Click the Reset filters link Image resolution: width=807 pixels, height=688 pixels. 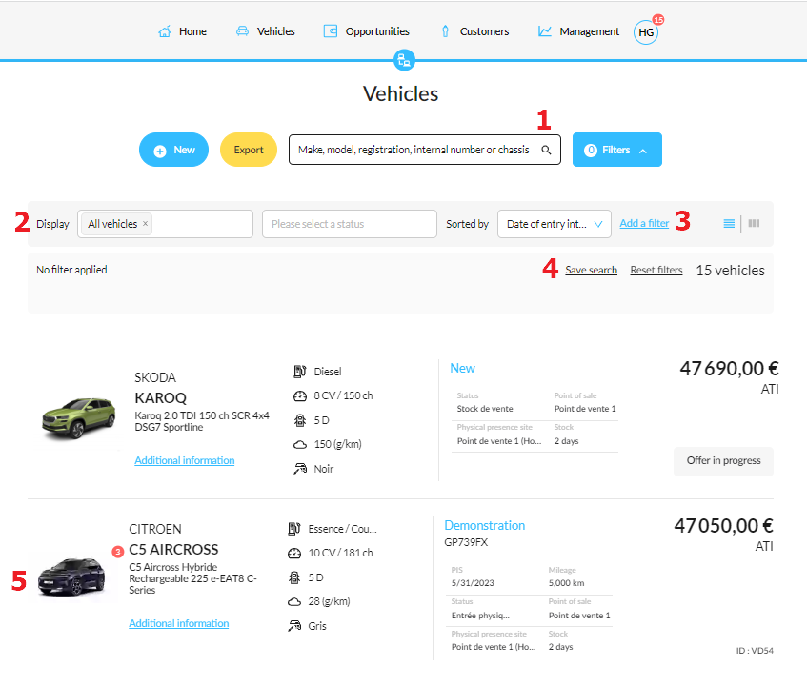click(x=656, y=271)
